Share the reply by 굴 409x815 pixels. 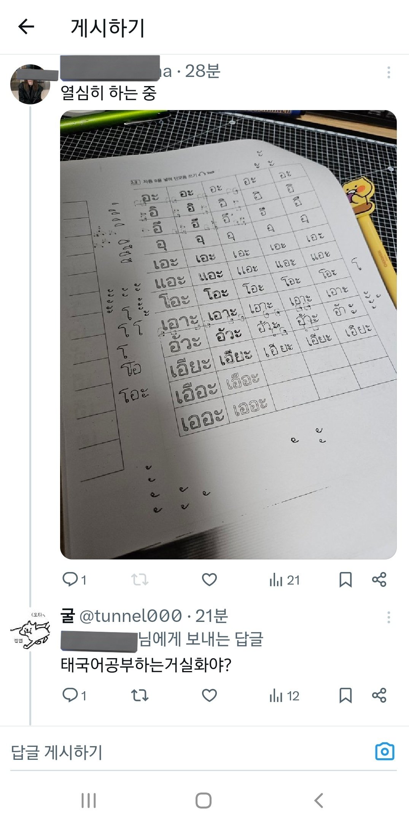[x=379, y=695]
